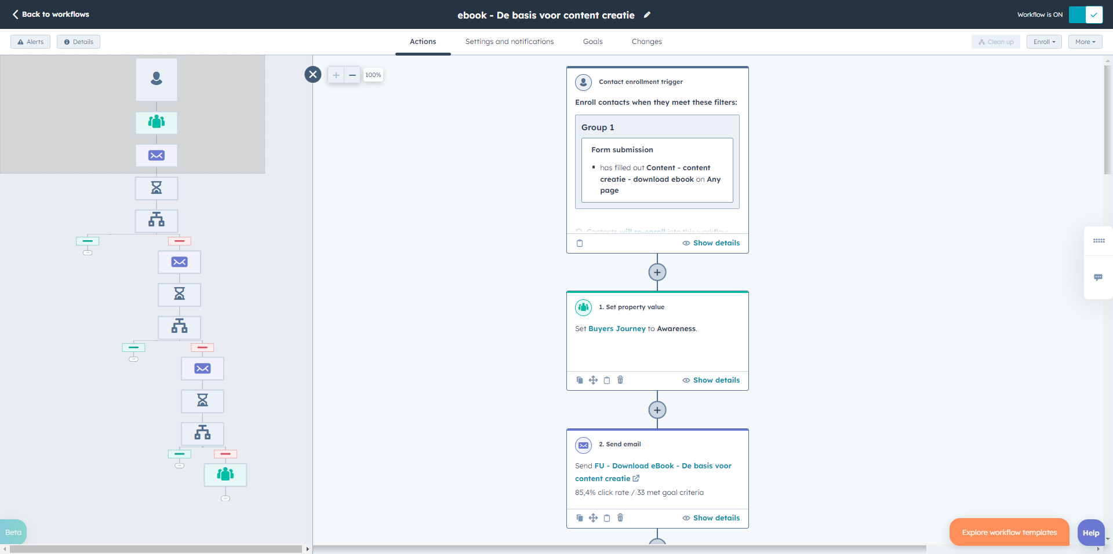Screen dimensions: 1113x554
Task: Click the Beta badge
Action: tap(13, 532)
